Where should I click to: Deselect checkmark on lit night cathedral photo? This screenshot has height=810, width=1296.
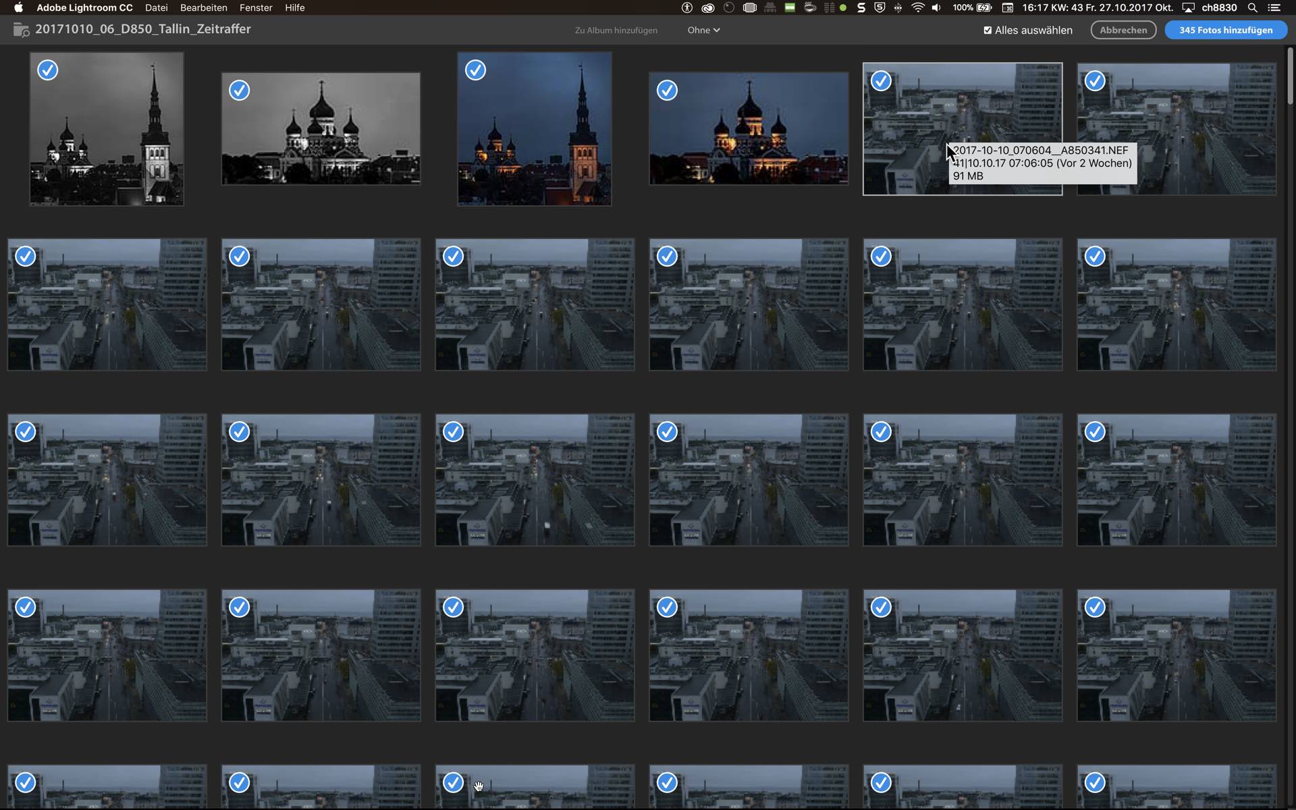point(667,90)
